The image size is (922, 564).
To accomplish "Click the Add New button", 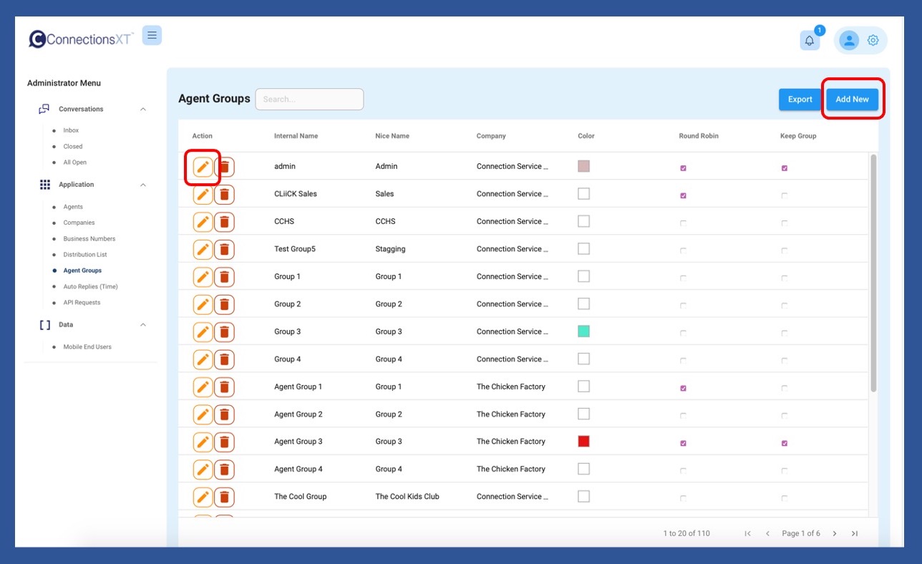I will point(852,99).
